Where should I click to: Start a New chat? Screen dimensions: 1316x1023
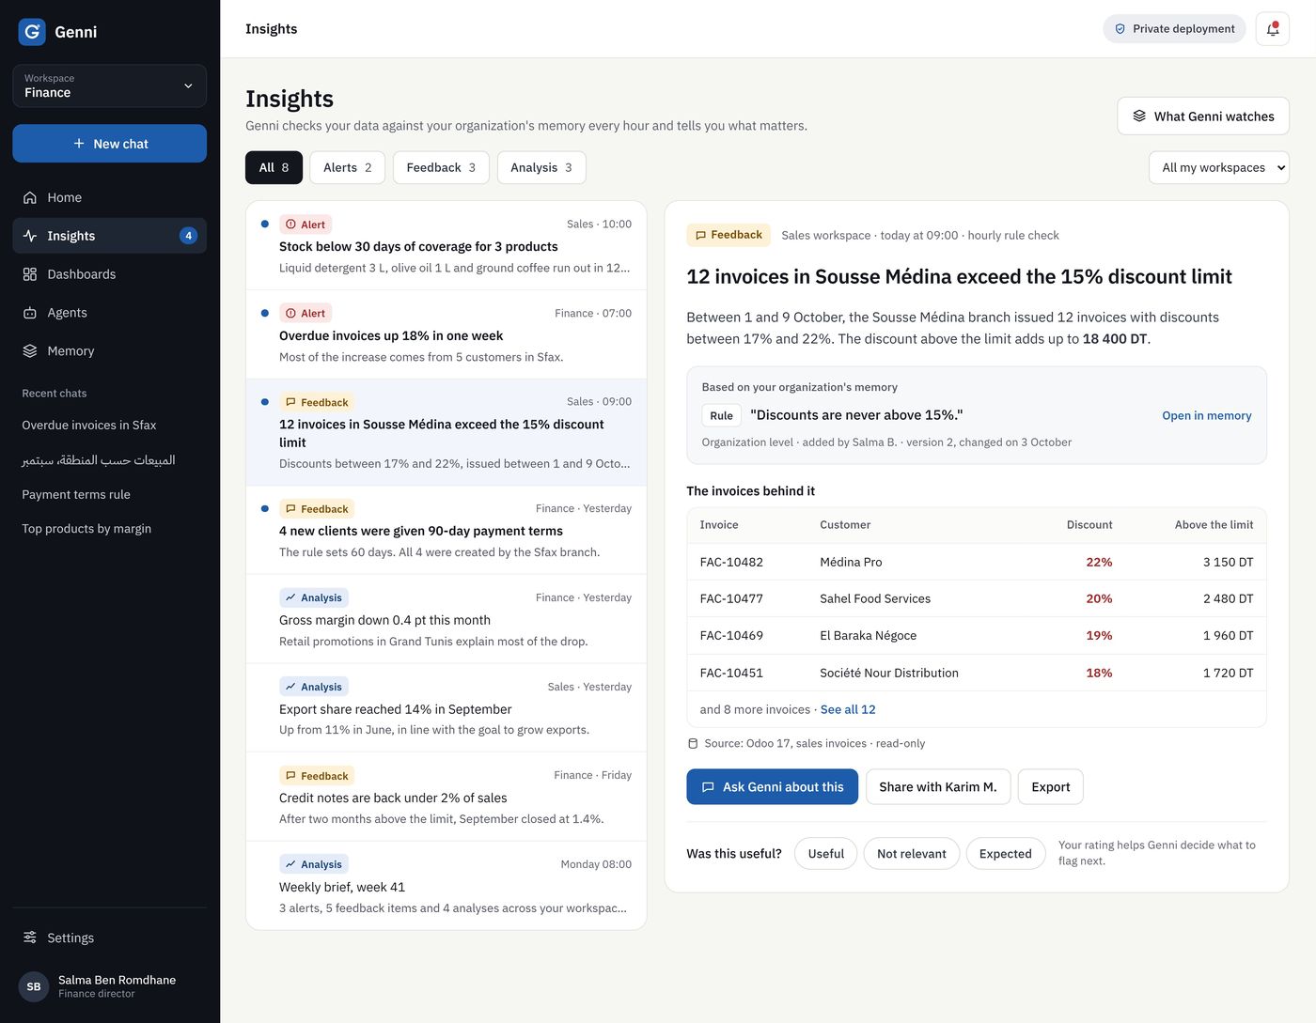[x=110, y=144]
